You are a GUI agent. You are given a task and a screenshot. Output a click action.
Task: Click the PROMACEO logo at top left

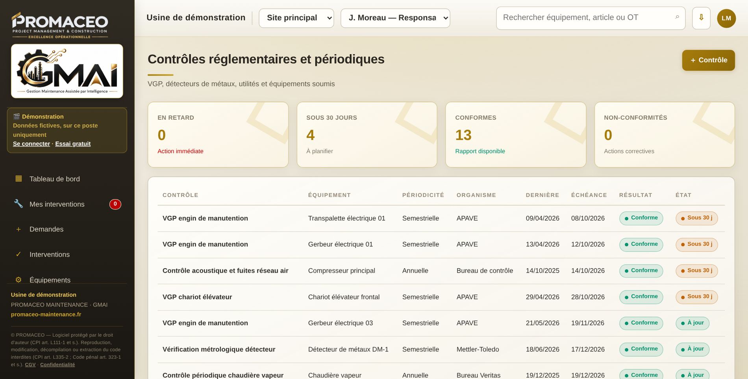(60, 25)
